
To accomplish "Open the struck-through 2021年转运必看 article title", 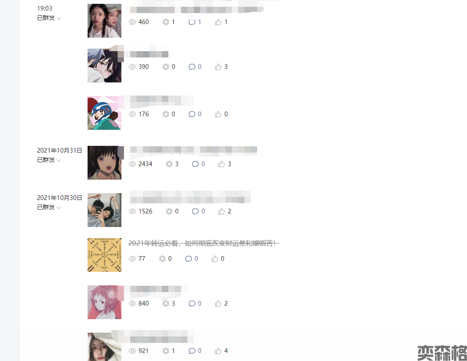I will pos(204,243).
